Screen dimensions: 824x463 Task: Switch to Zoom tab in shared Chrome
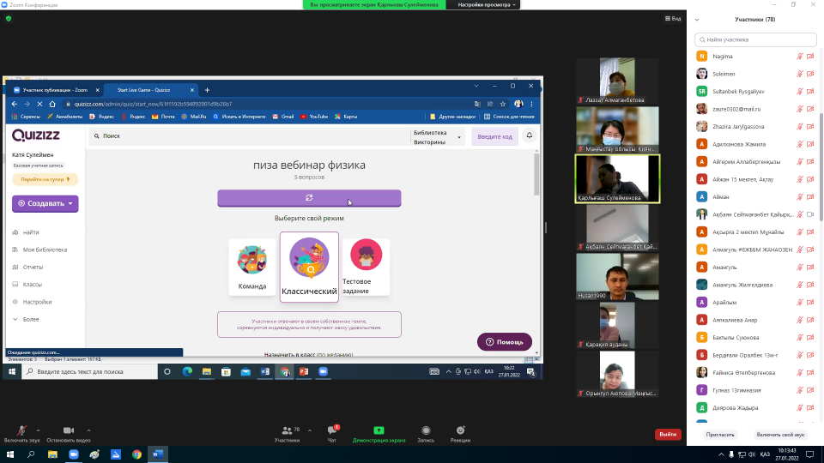55,90
